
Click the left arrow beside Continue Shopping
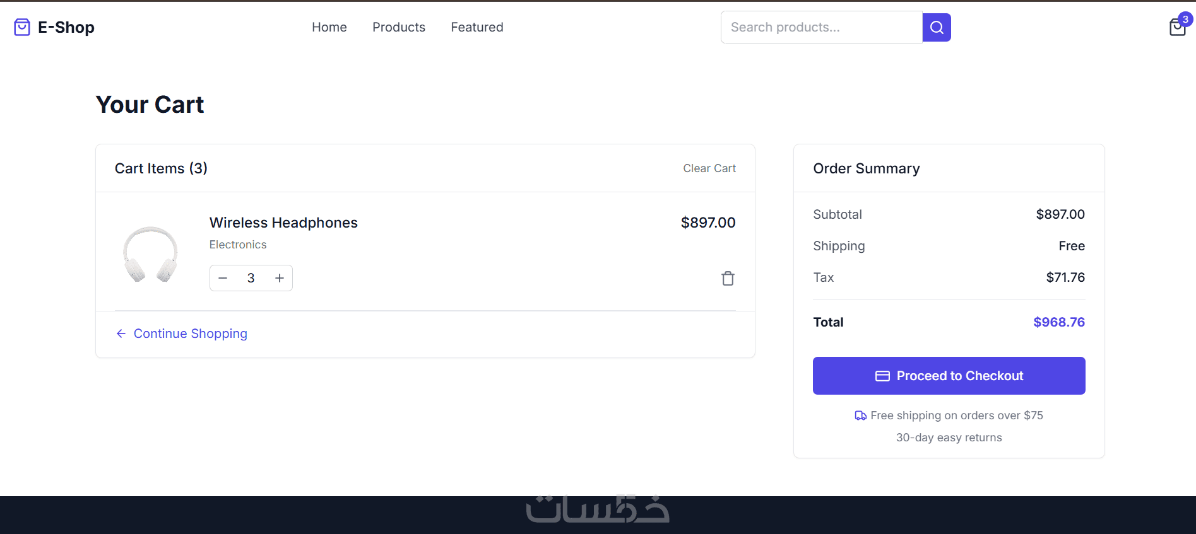[121, 334]
